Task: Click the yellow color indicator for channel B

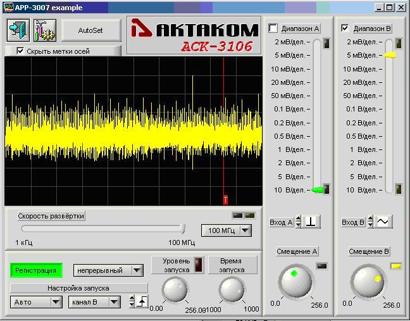Action: coord(395,266)
